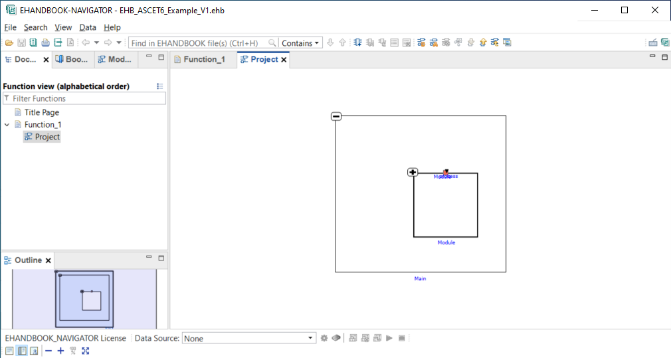
Task: Select Title Page in the function tree
Action: coord(41,112)
